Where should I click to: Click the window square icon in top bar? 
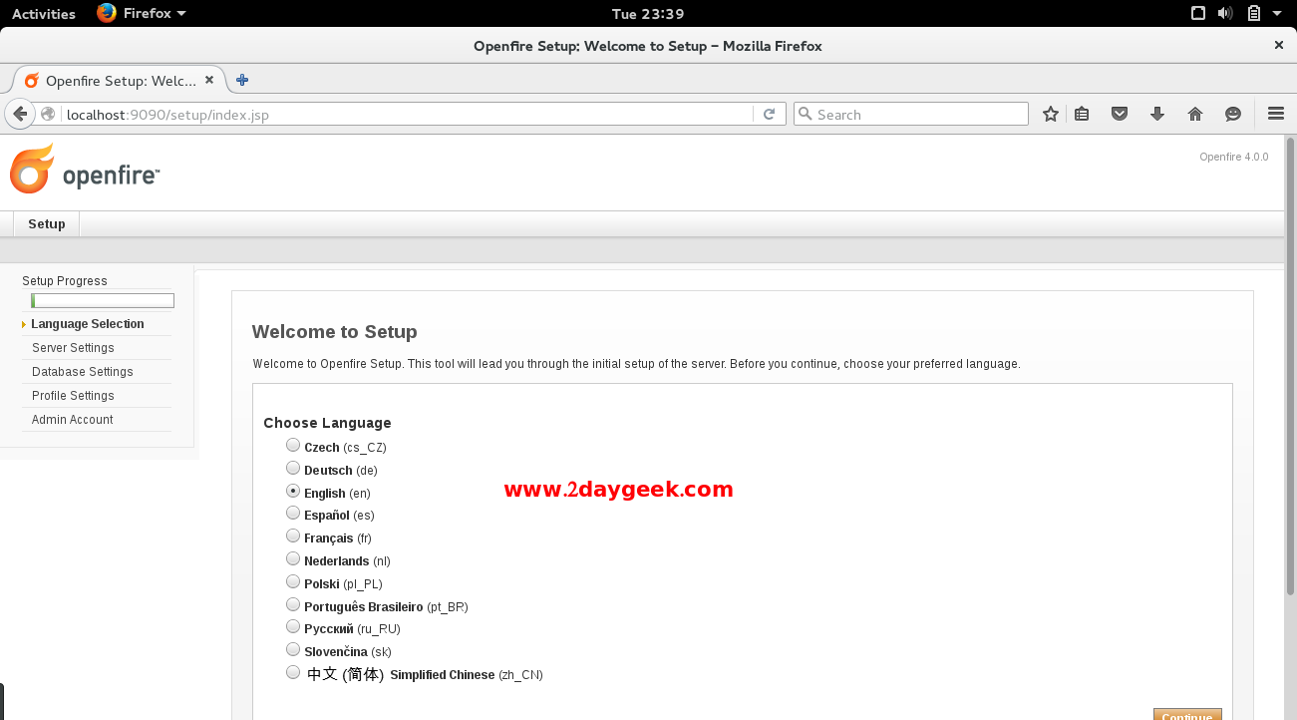(x=1198, y=13)
